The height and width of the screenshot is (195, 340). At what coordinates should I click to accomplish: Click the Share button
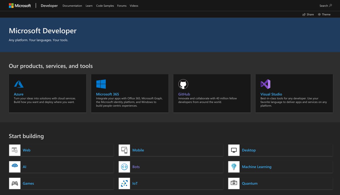click(308, 14)
